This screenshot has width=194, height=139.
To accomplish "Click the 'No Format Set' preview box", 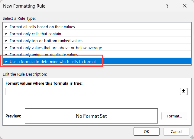I will tap(91, 116).
